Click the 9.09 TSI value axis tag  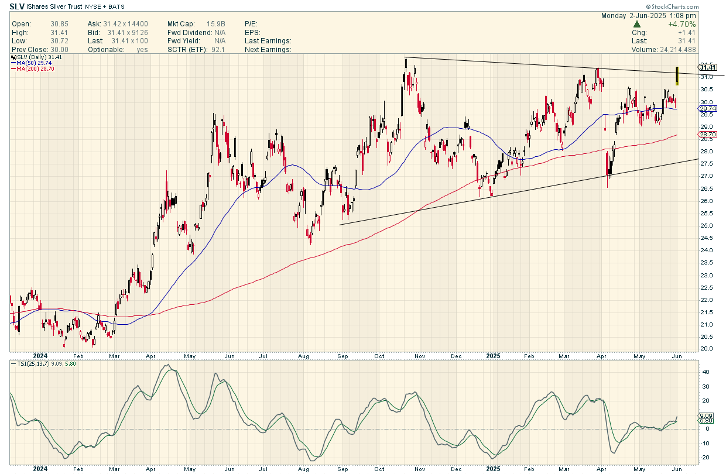coord(707,416)
